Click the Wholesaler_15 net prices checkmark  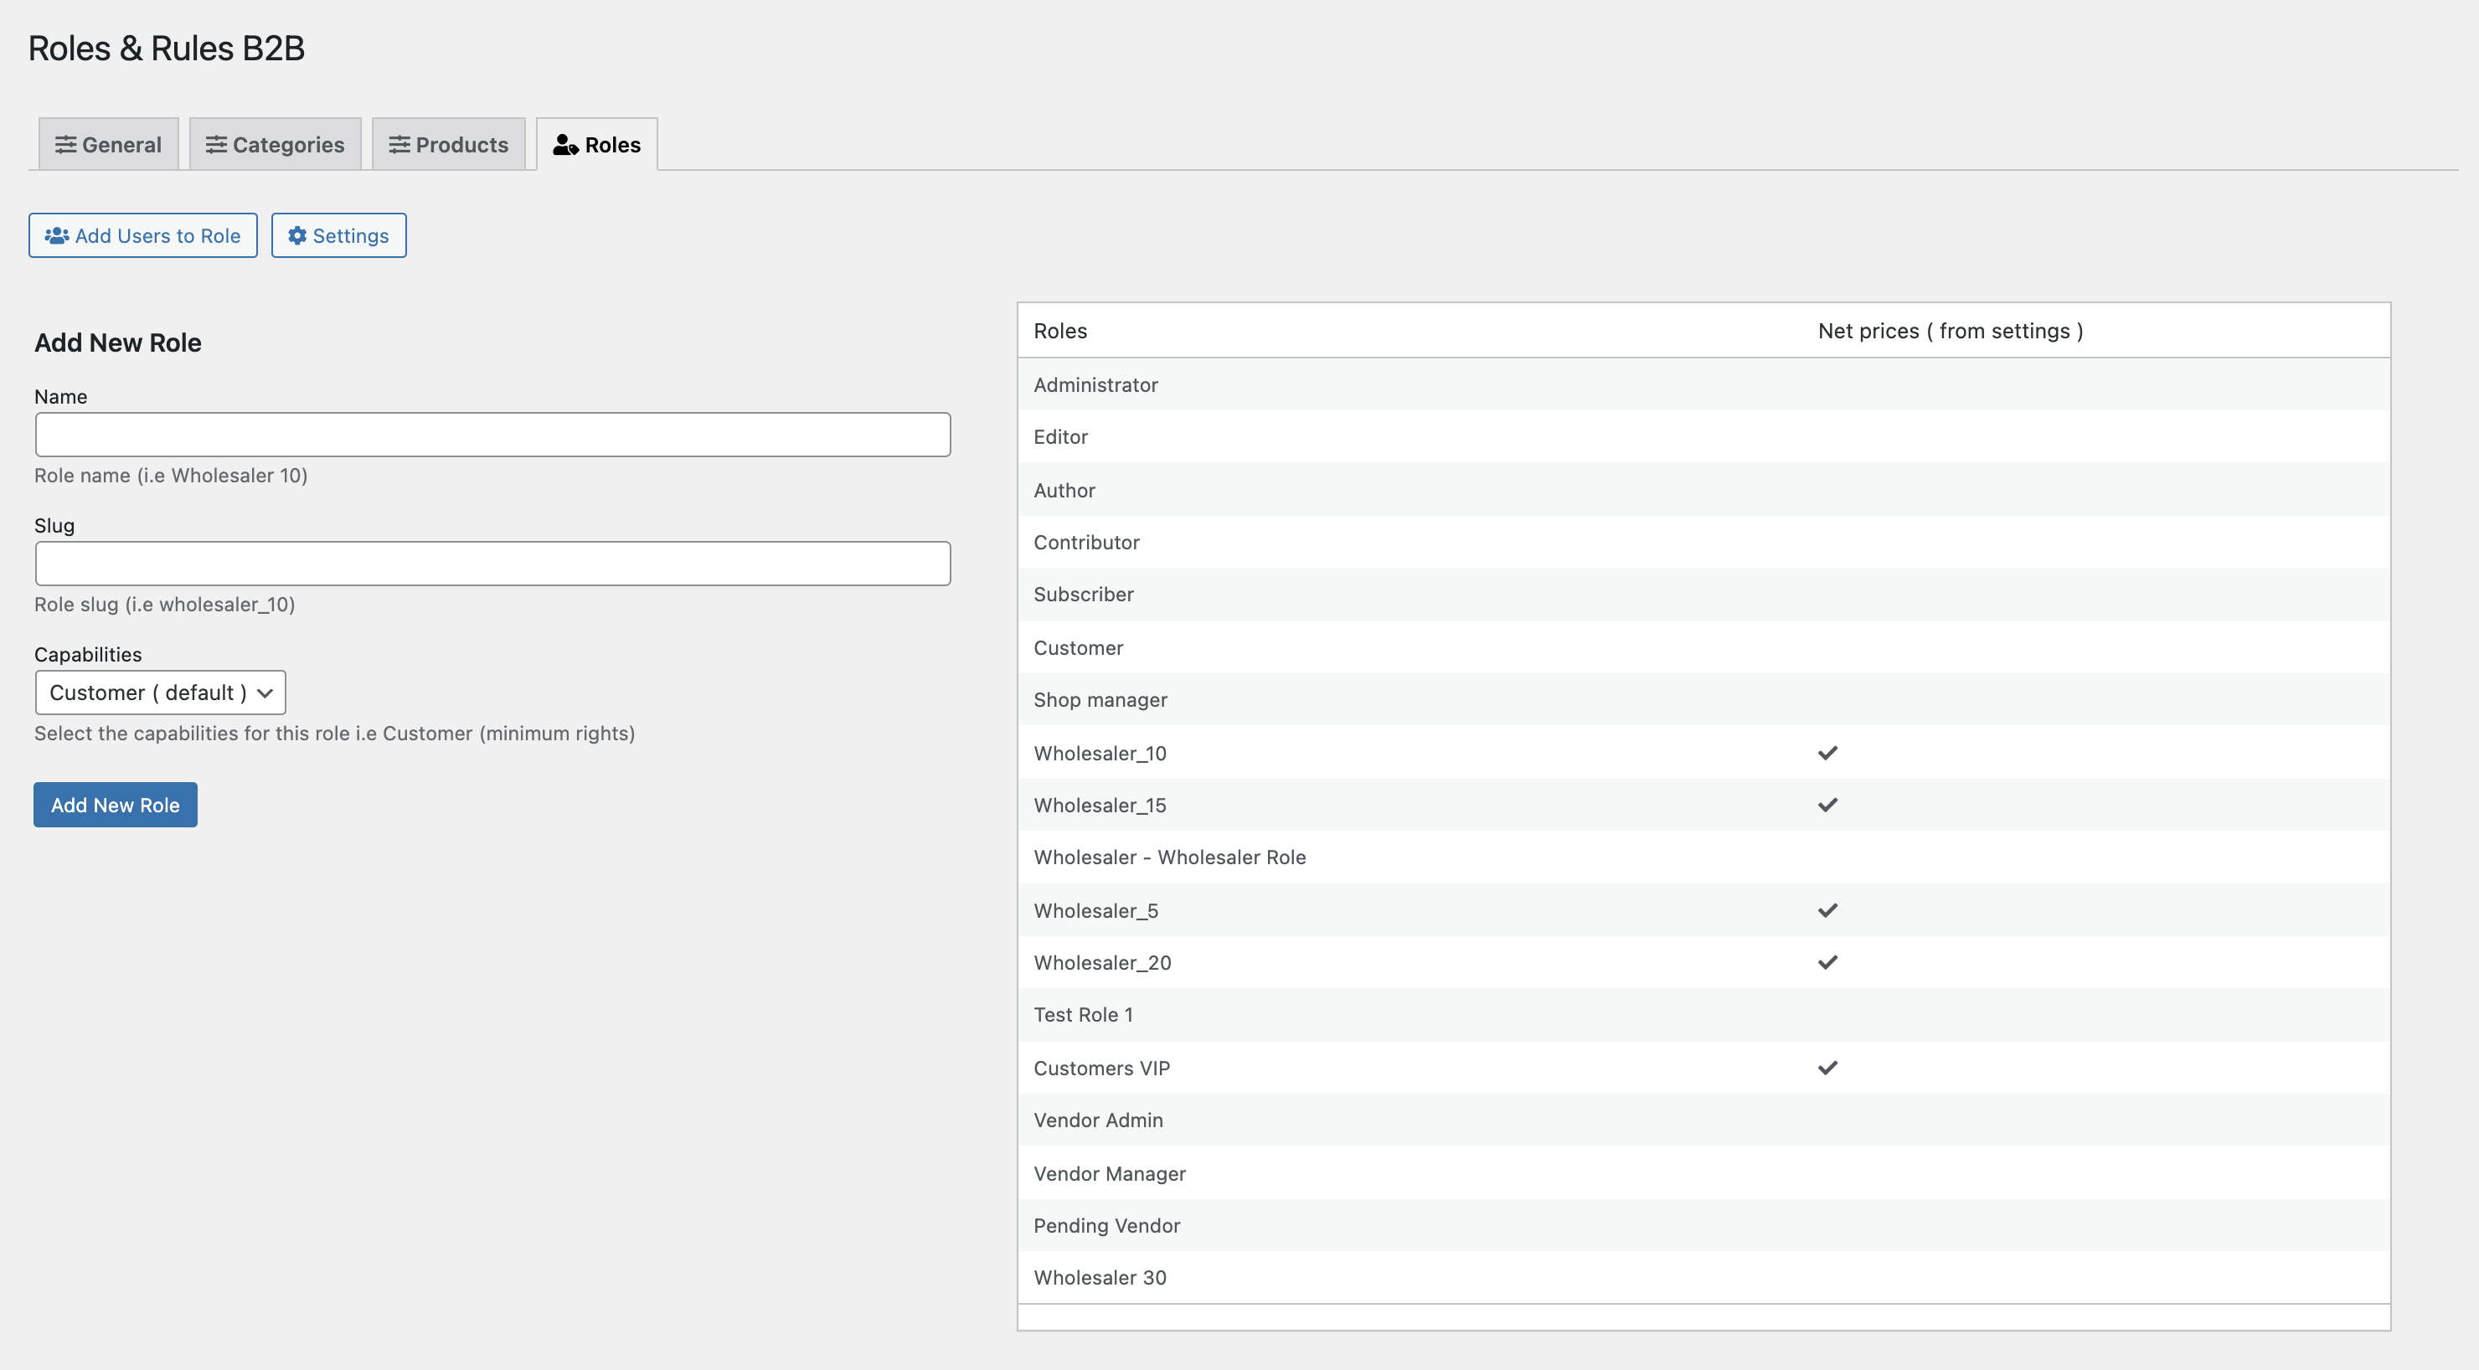click(1827, 804)
